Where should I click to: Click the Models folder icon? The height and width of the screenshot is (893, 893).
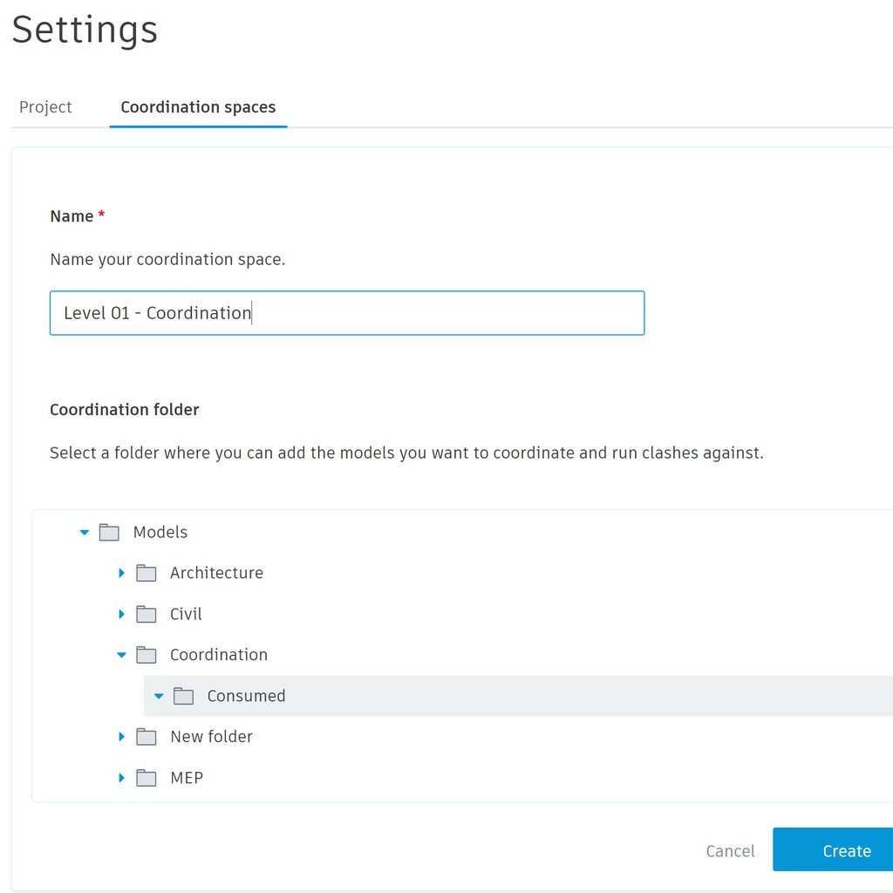pos(108,532)
